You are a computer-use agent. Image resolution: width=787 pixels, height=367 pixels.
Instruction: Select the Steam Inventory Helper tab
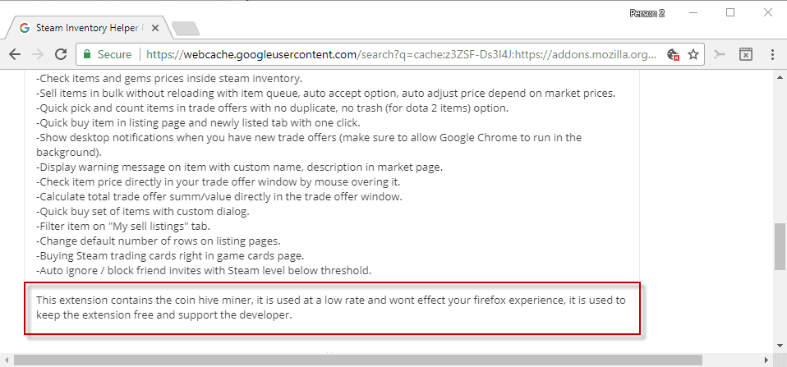coord(89,28)
